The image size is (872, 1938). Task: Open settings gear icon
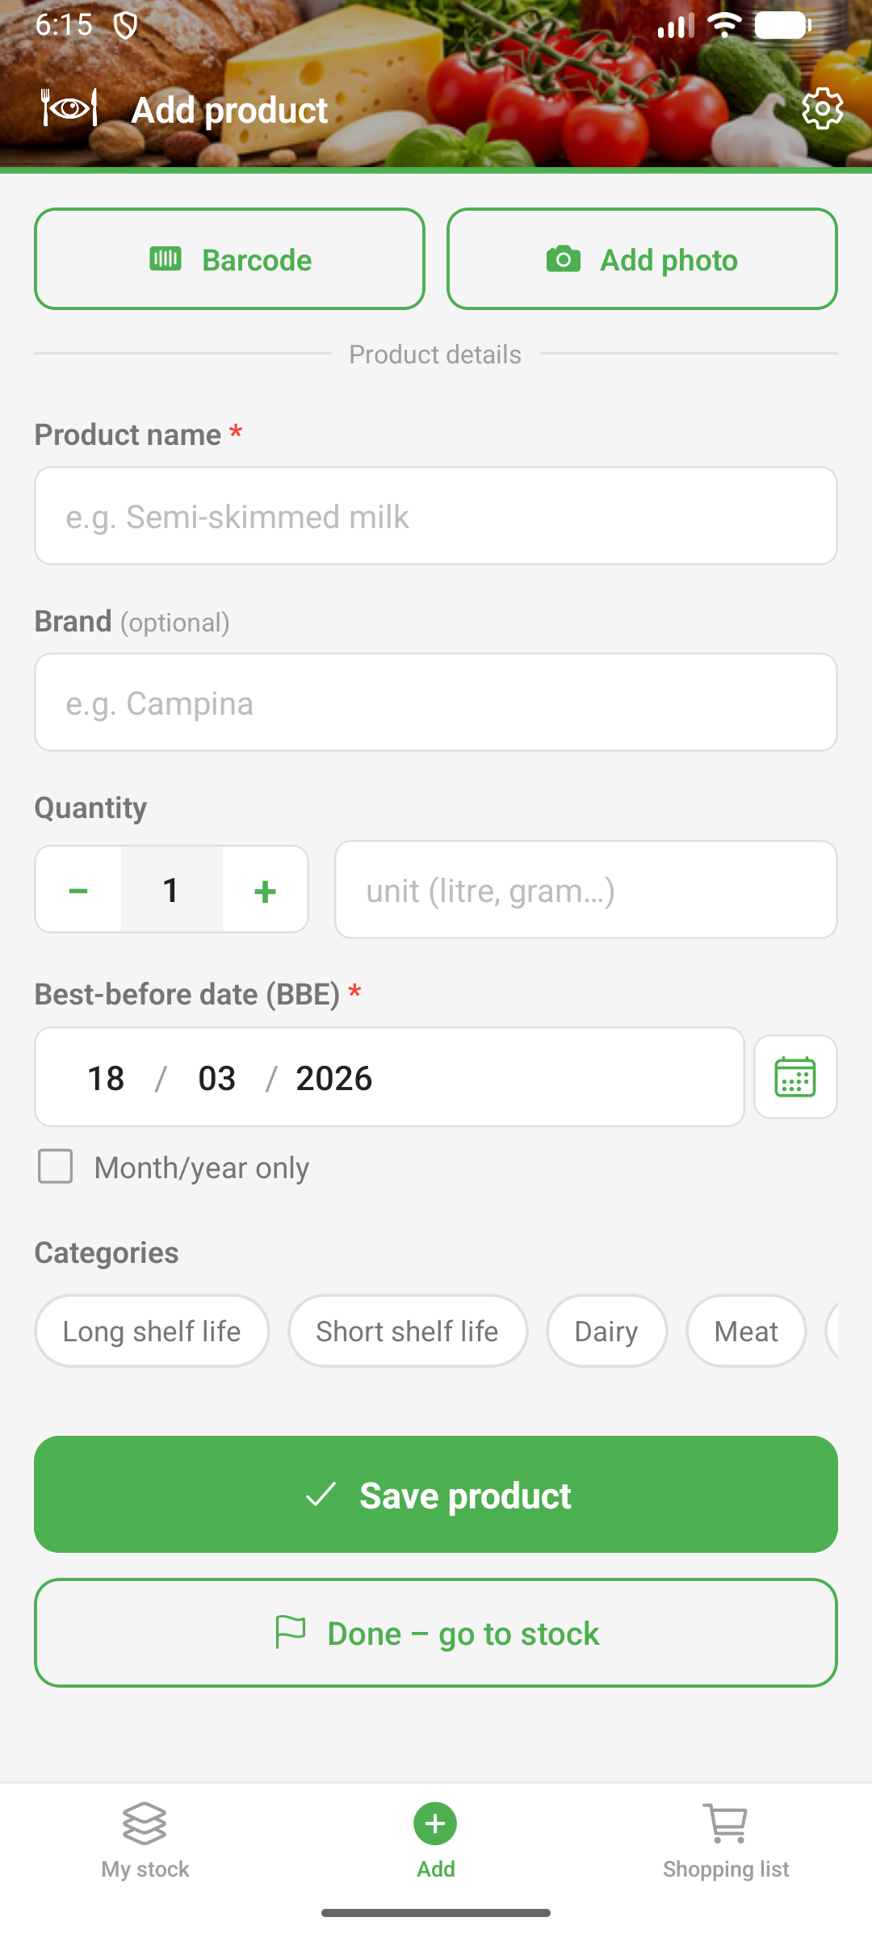coord(822,108)
